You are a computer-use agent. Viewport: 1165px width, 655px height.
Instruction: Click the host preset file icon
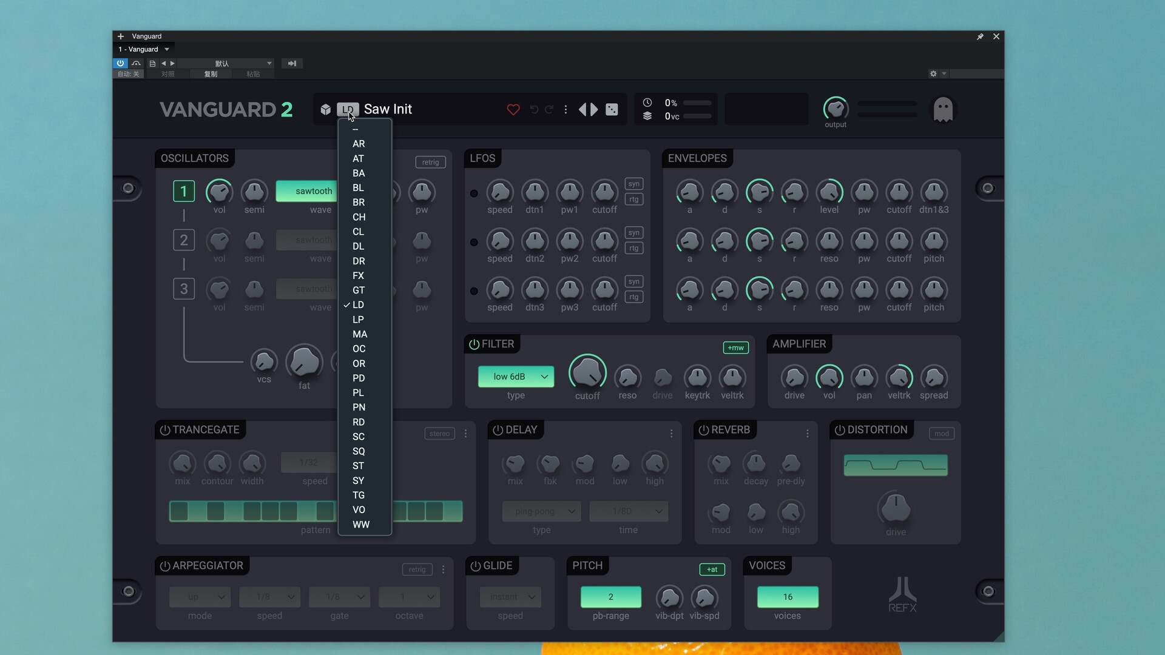152,63
